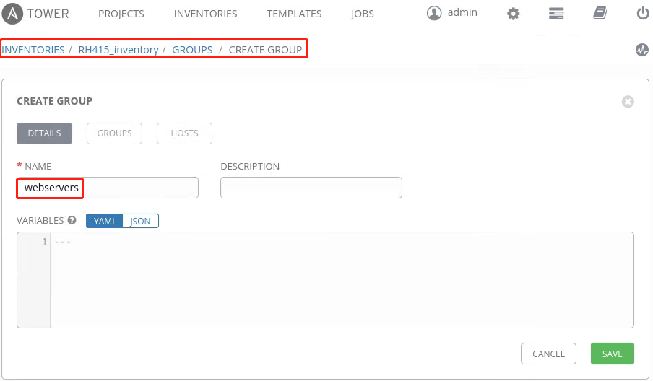Open the documentation book icon
The image size is (653, 381).
coord(599,14)
